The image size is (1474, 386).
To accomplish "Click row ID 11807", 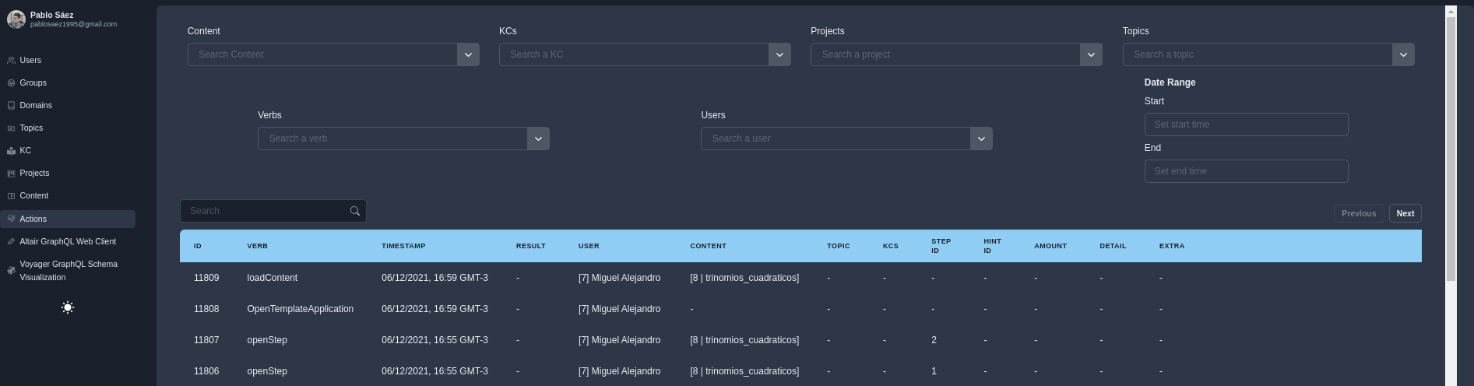I will point(206,340).
